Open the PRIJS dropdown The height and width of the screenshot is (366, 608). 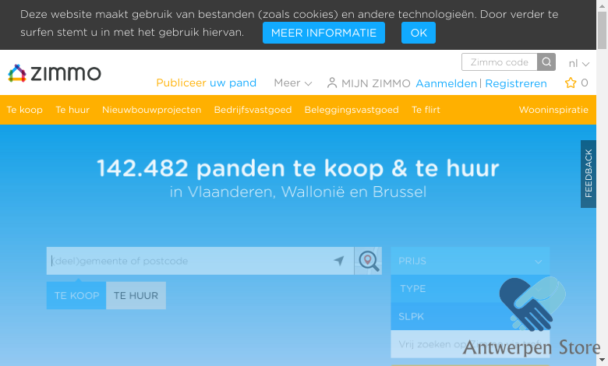[x=470, y=261]
